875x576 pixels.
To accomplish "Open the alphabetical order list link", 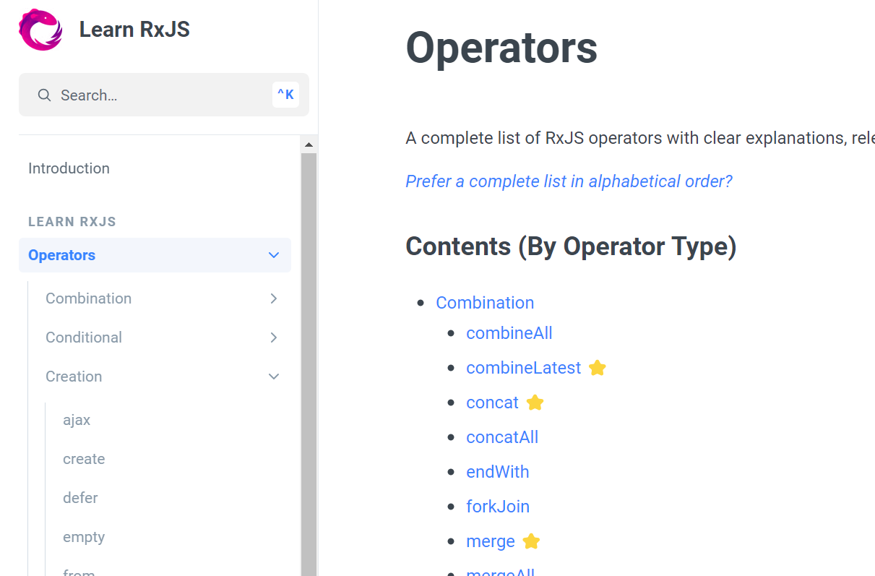I will click(569, 181).
